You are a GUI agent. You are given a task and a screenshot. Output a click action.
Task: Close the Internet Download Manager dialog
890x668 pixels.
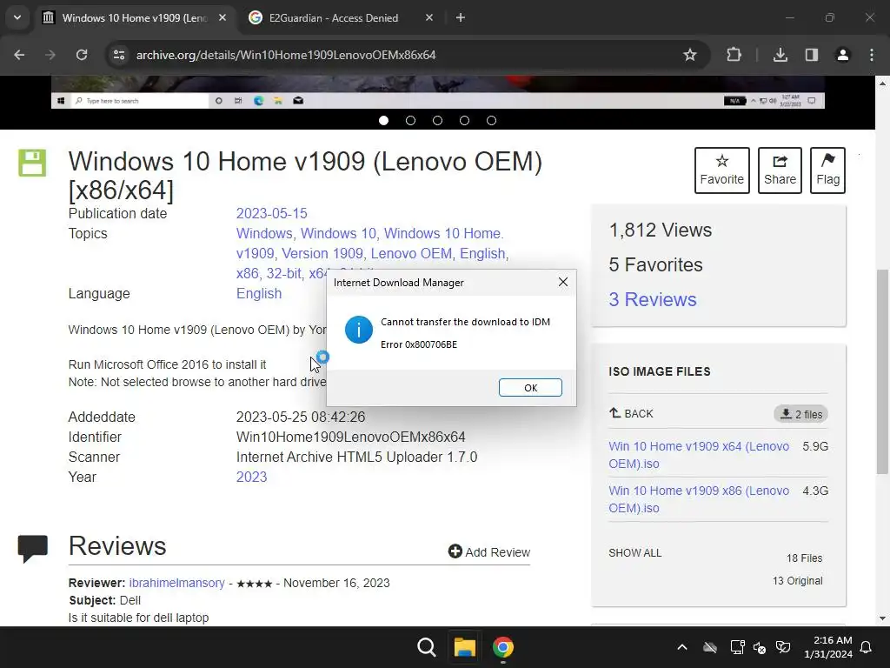coord(562,283)
